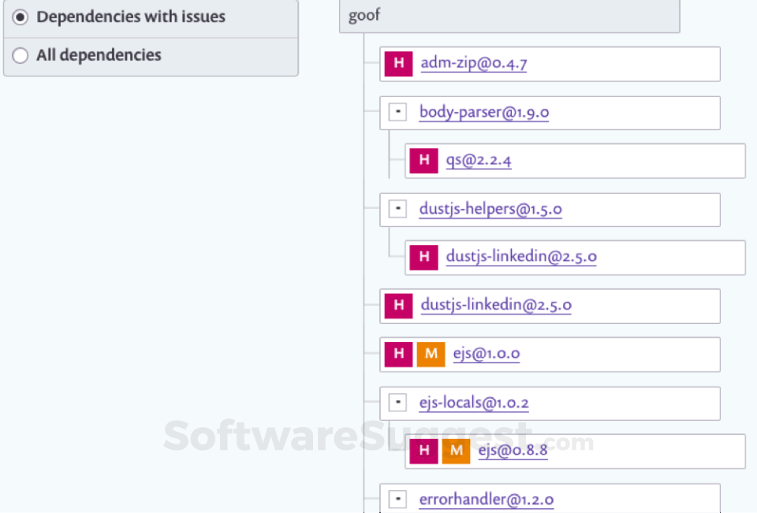Image resolution: width=757 pixels, height=513 pixels.
Task: Click the High severity badge on ejs@1.0.0
Action: 398,355
